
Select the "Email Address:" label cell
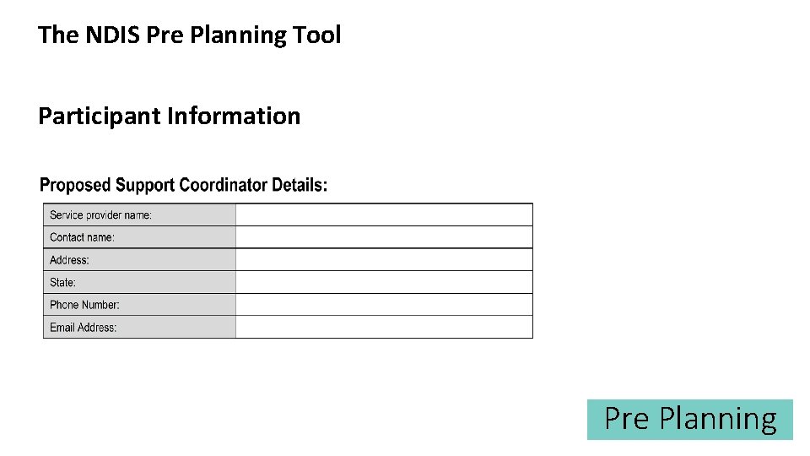pyautogui.click(x=139, y=327)
